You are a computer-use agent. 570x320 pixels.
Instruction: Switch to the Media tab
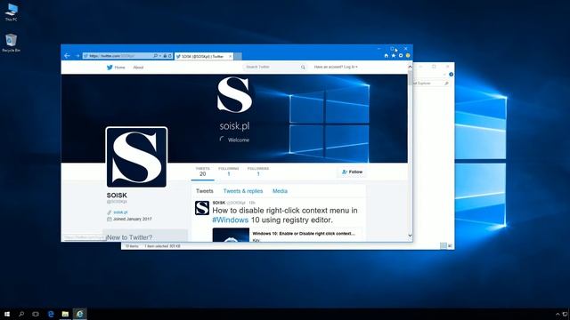[280, 191]
